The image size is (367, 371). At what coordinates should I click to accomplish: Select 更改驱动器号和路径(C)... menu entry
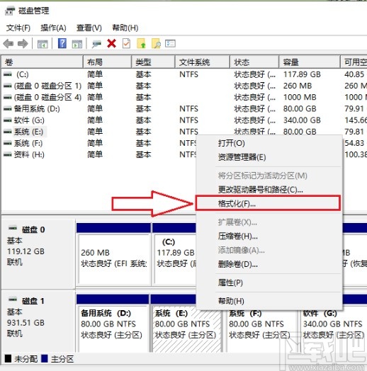(x=269, y=190)
